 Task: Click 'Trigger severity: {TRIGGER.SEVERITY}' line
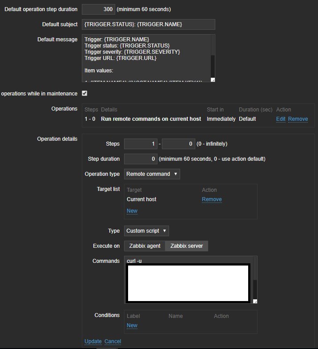(x=132, y=52)
